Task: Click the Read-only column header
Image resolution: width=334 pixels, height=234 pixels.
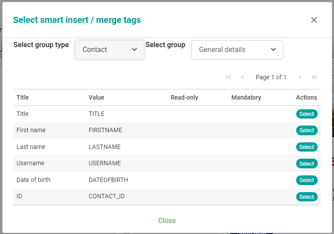Action: tap(184, 97)
